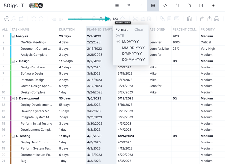Viewport: 225px width, 164px height.
Task: Select the On-Site Meetings task name
Action: coord(33,42)
